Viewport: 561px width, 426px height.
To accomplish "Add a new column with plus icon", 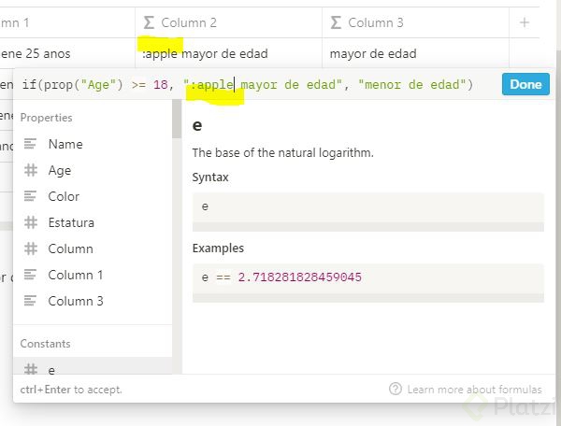I will click(525, 22).
